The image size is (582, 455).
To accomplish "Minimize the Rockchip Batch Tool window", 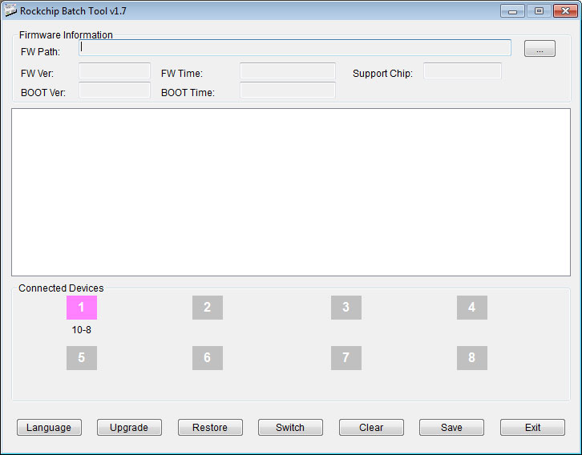I will [x=512, y=11].
